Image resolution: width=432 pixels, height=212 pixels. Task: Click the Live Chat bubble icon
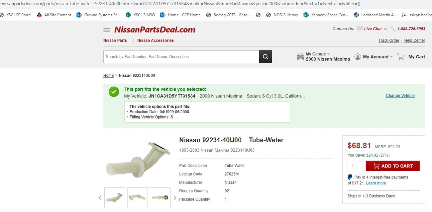click(360, 29)
